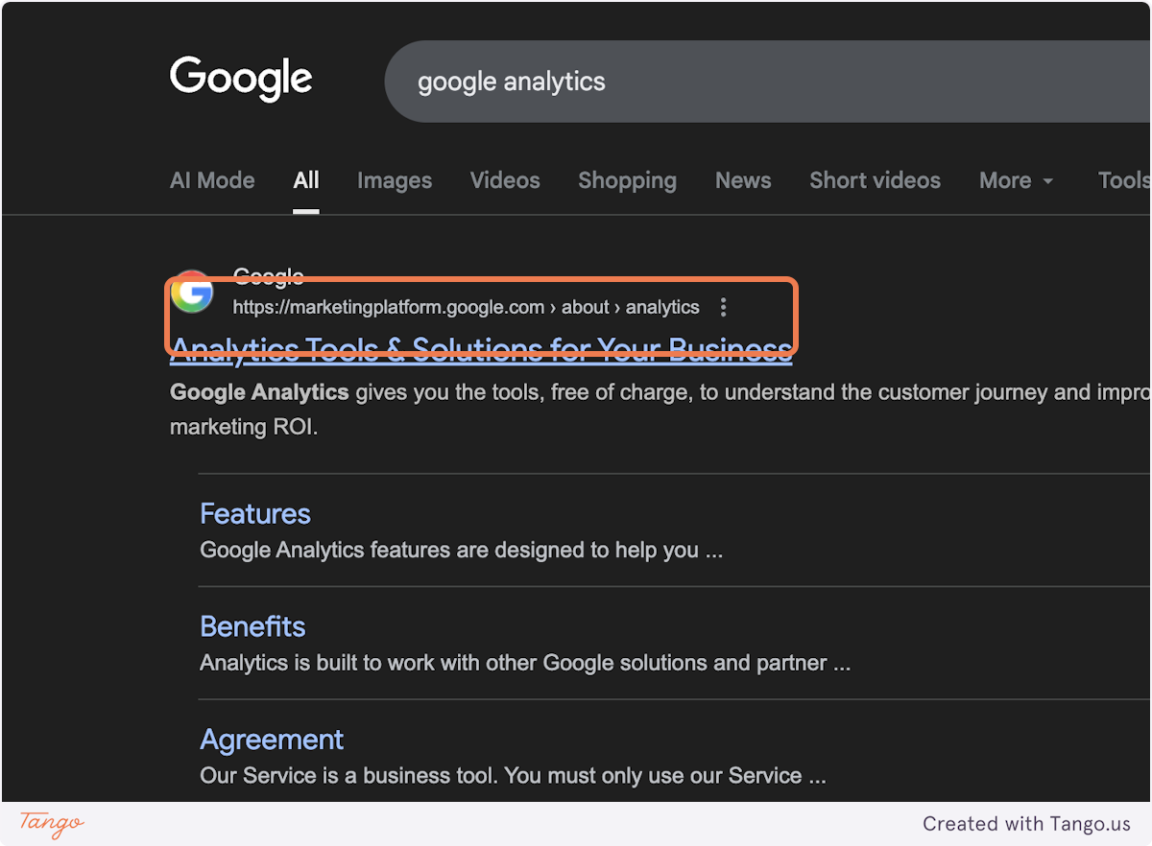The width and height of the screenshot is (1152, 846).
Task: Click the Tango logo in the footer
Action: click(x=48, y=824)
